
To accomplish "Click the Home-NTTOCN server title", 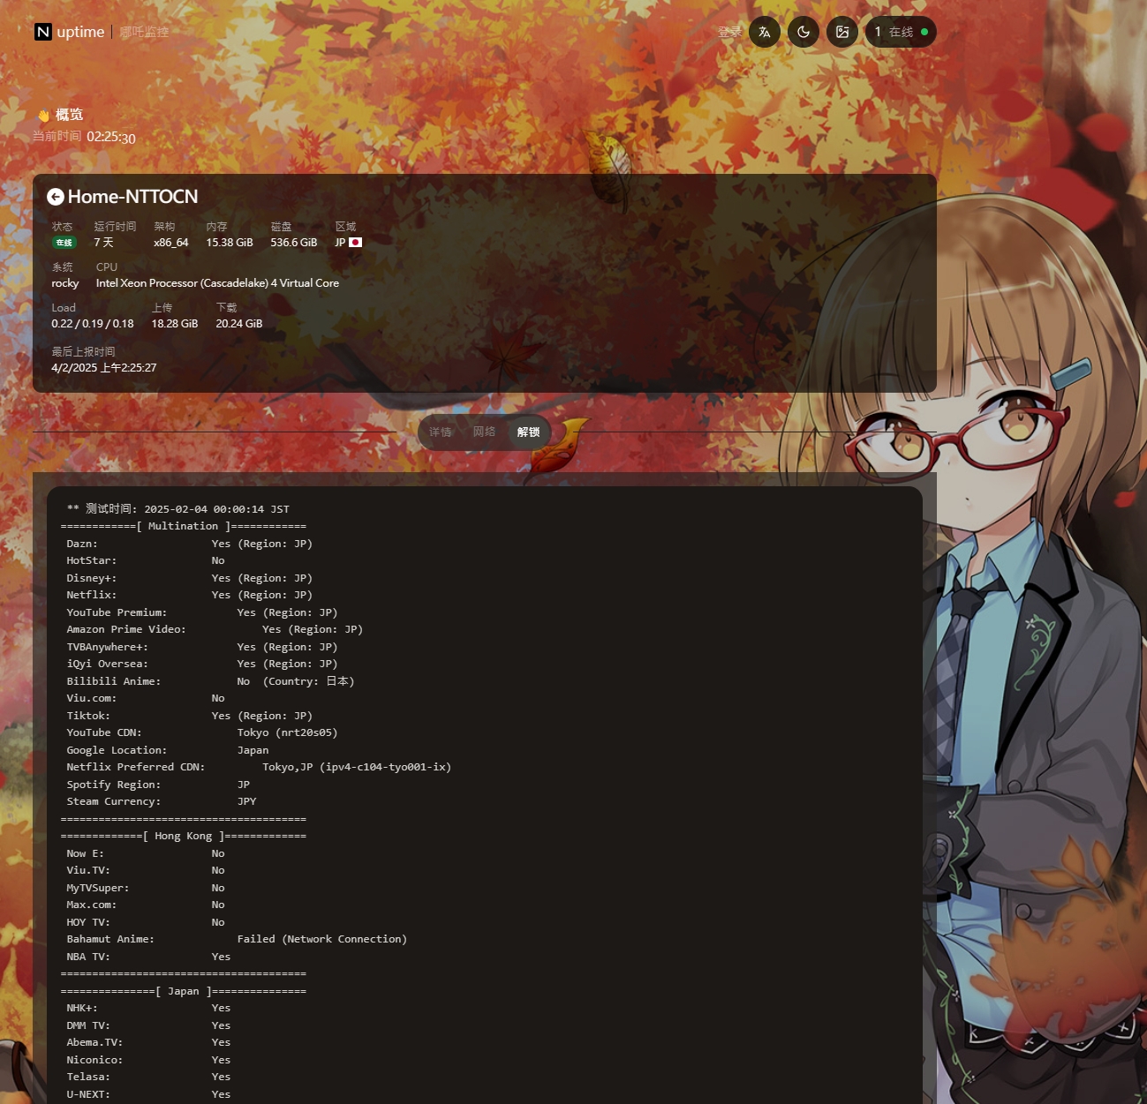I will pos(133,197).
